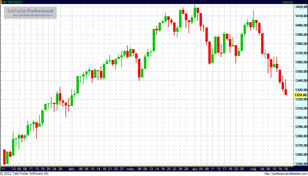Click the ápr. month label on date axis
This screenshot has height=176, width=308.
(195, 169)
